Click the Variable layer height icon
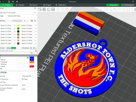Viewport: 136px width, 102px height. tap(67, 9)
